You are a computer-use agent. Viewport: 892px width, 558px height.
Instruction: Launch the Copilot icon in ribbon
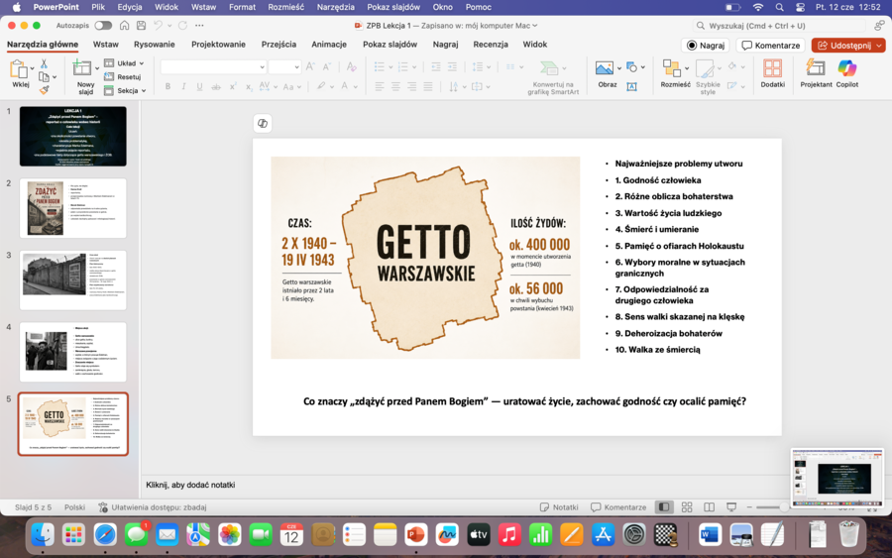coord(846,68)
